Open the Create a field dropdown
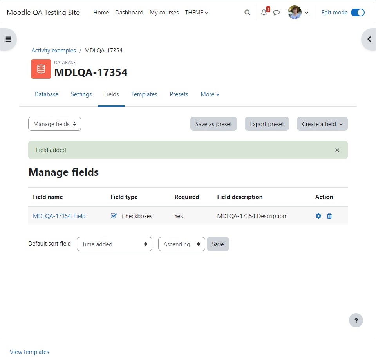Viewport: 376px width, 363px height. pos(322,124)
